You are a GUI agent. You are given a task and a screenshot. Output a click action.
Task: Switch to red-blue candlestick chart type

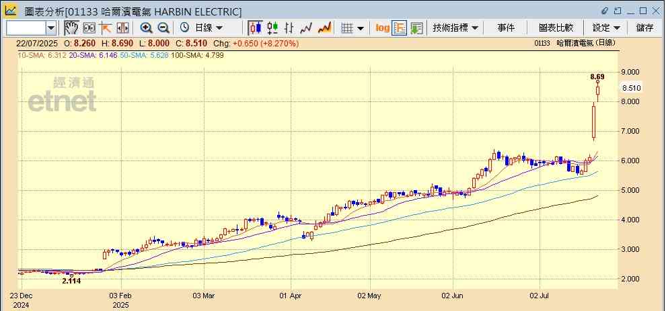pos(255,28)
